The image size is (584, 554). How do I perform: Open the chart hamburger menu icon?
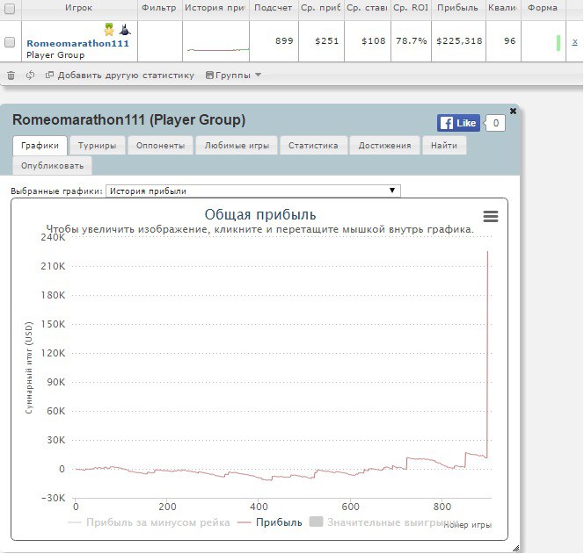pos(491,216)
